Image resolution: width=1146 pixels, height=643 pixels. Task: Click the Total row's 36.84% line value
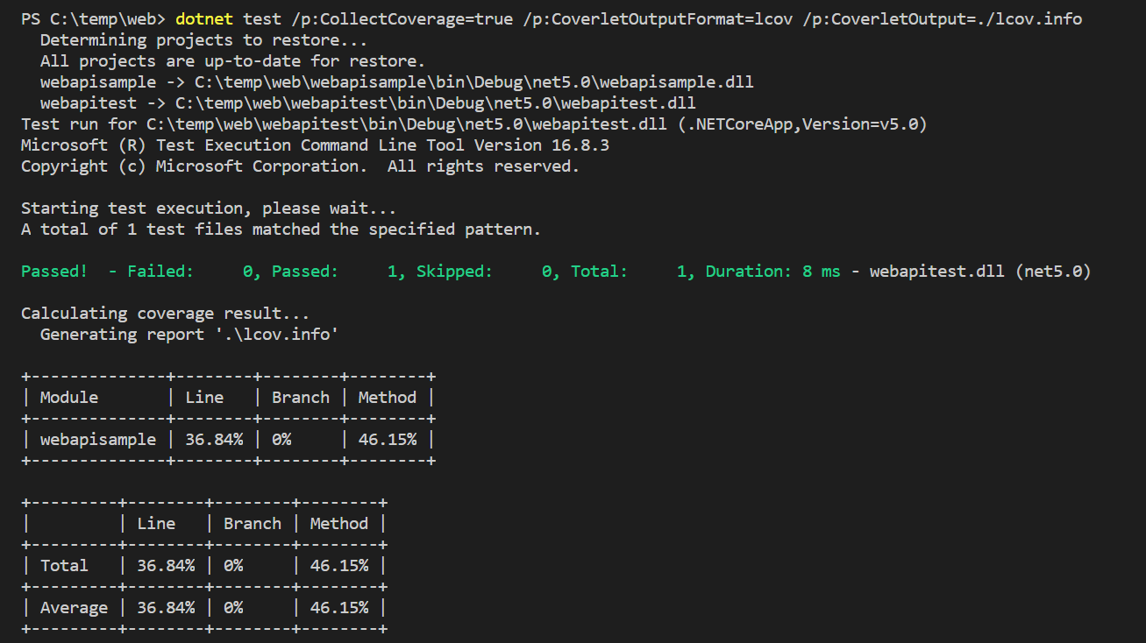point(166,566)
